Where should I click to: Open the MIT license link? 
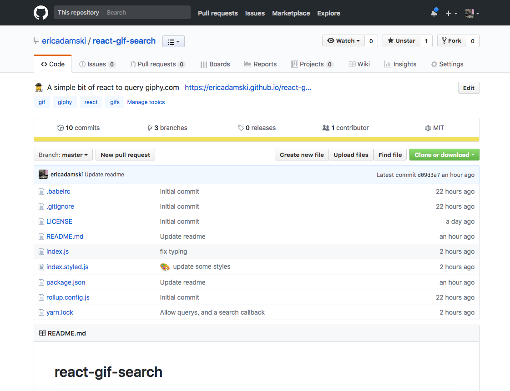434,128
